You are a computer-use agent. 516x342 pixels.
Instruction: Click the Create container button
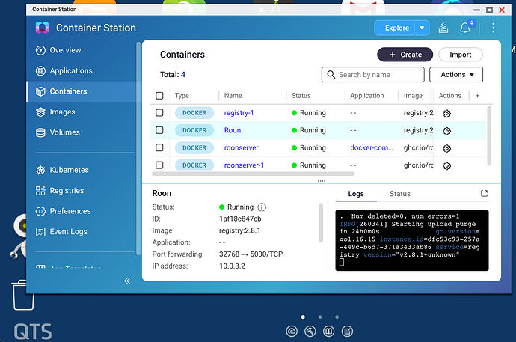405,55
